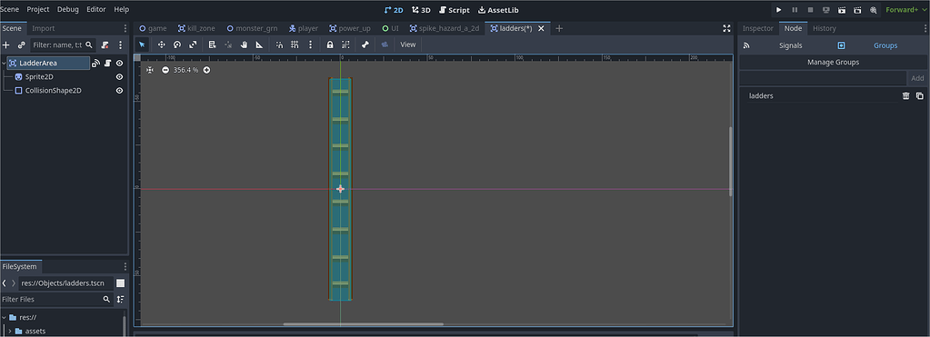The width and height of the screenshot is (930, 337).
Task: Toggle the FileSystem split mode button
Action: click(120, 283)
